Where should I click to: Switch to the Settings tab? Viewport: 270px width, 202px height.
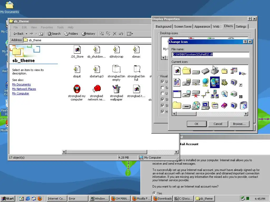pyautogui.click(x=241, y=27)
